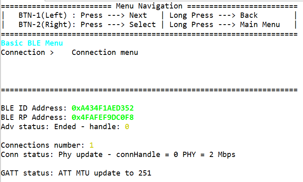303x182 pixels.
Task: Click 'Long Press ---> Back' text
Action: click(x=214, y=15)
